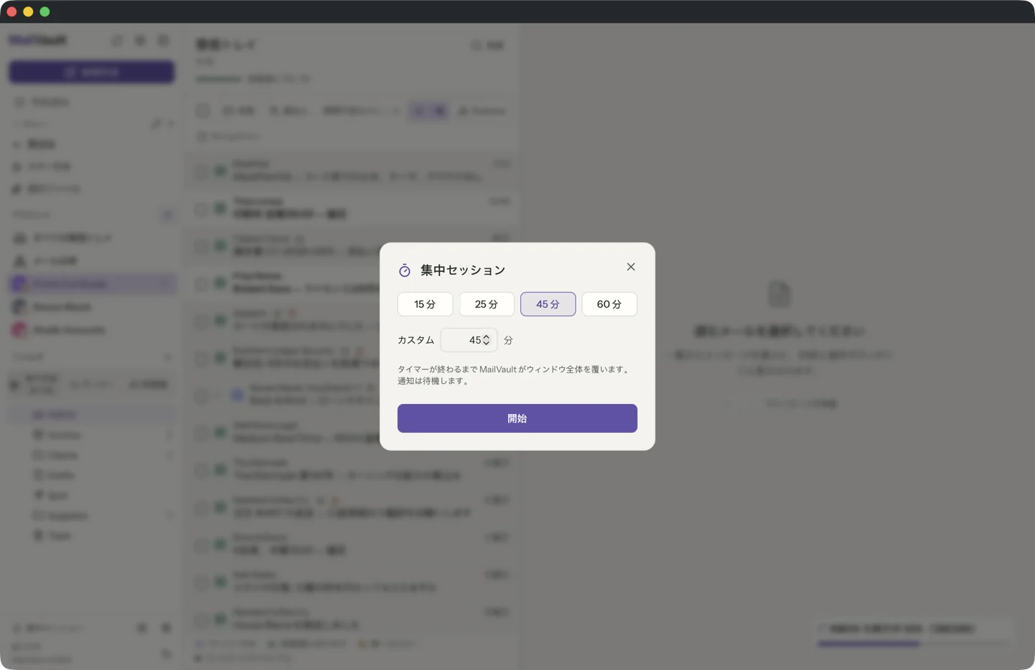Focus the カスタム minutes input field
The image size is (1035, 670).
coord(469,340)
